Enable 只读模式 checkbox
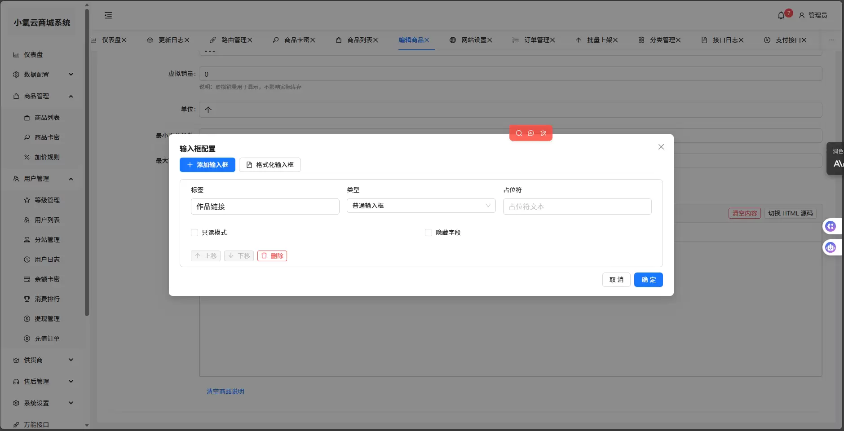 tap(194, 233)
